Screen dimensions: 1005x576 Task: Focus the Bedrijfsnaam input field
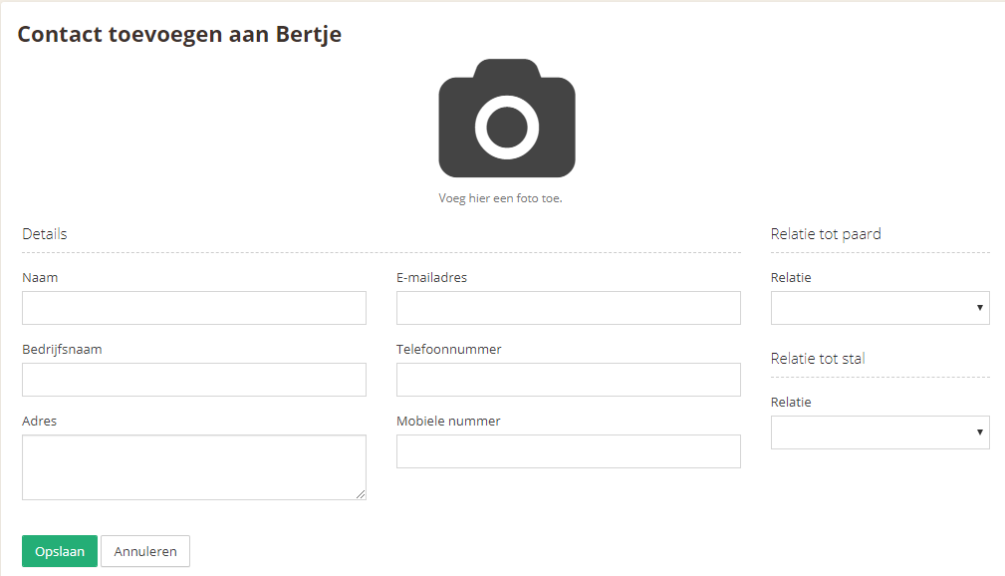point(194,380)
